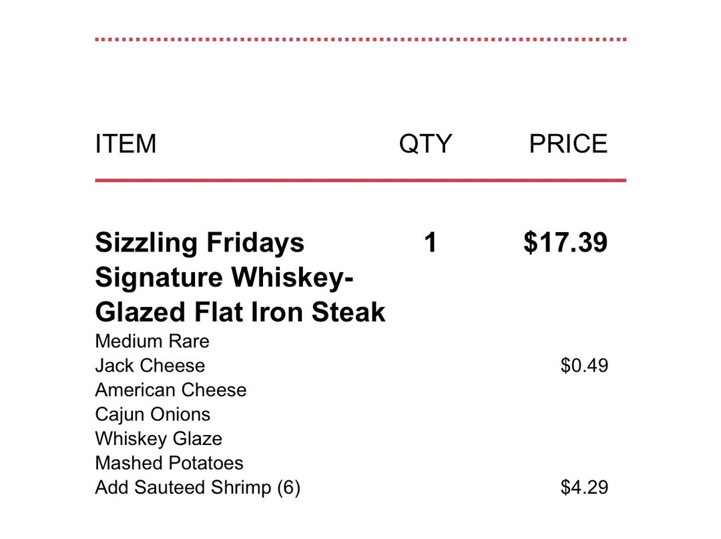Viewport: 721px width, 539px height.
Task: Click the Cajun Onions modifier
Action: click(153, 414)
